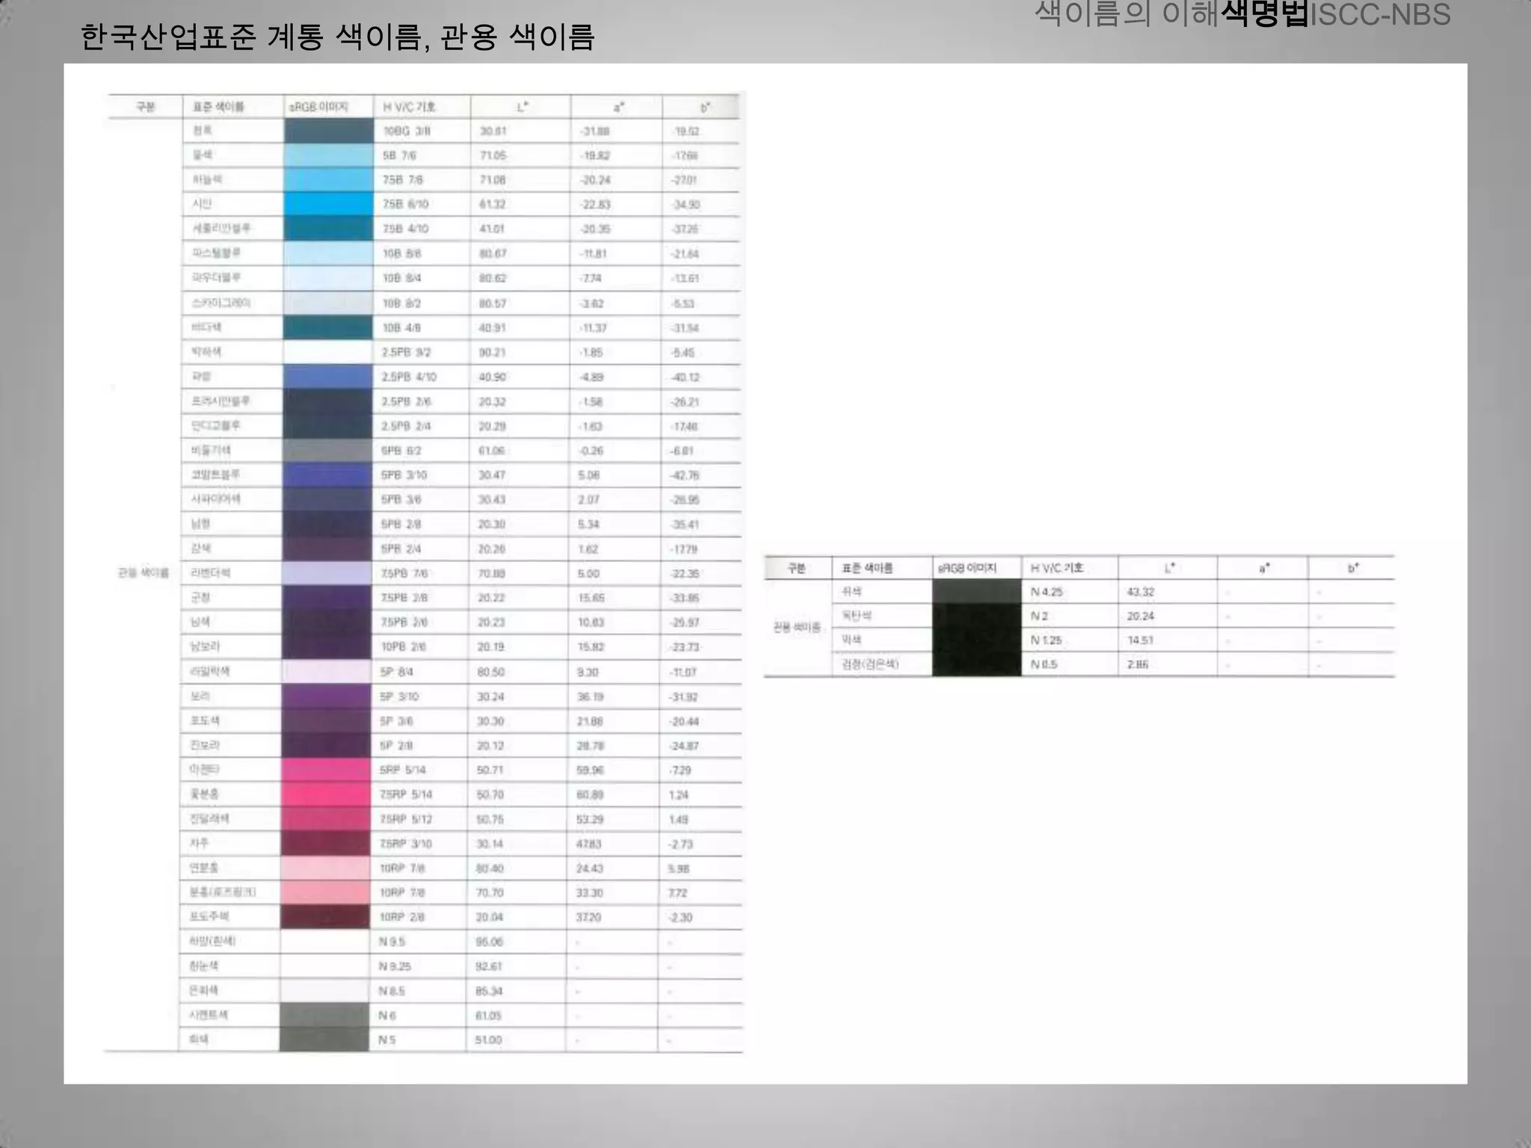The width and height of the screenshot is (1531, 1148).
Task: Click the 'H V/C 기호' column header in the left table
Action: pos(409,107)
